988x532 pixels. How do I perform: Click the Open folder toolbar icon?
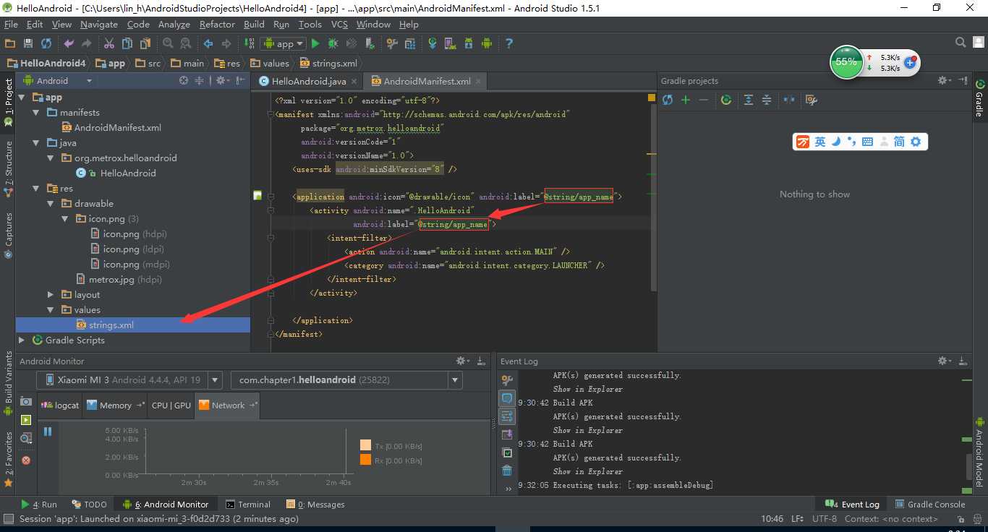tap(10, 43)
